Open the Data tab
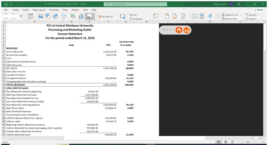The image size is (268, 145). click(x=65, y=10)
